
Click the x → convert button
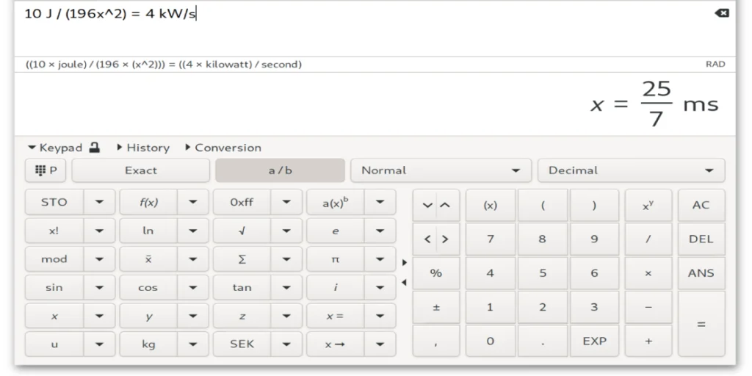point(335,344)
